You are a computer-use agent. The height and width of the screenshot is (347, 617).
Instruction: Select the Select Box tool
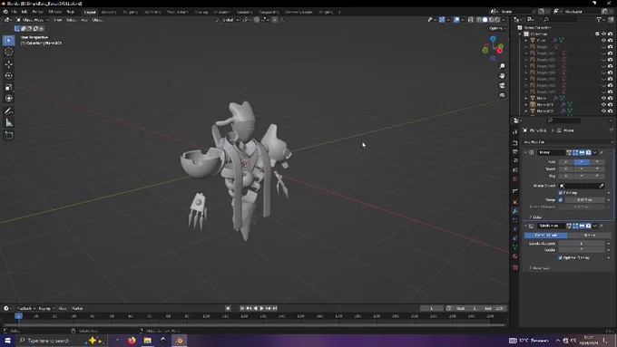[9, 40]
